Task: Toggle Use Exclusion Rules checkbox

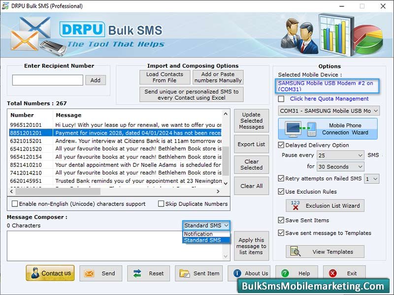Action: click(281, 191)
